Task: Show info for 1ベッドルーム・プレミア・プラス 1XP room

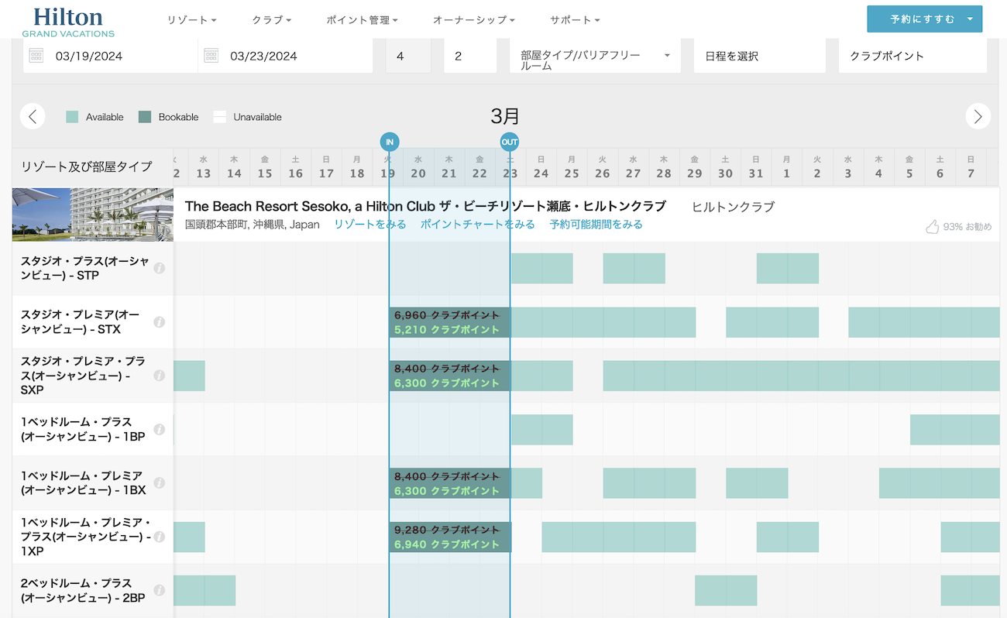Action: click(159, 537)
